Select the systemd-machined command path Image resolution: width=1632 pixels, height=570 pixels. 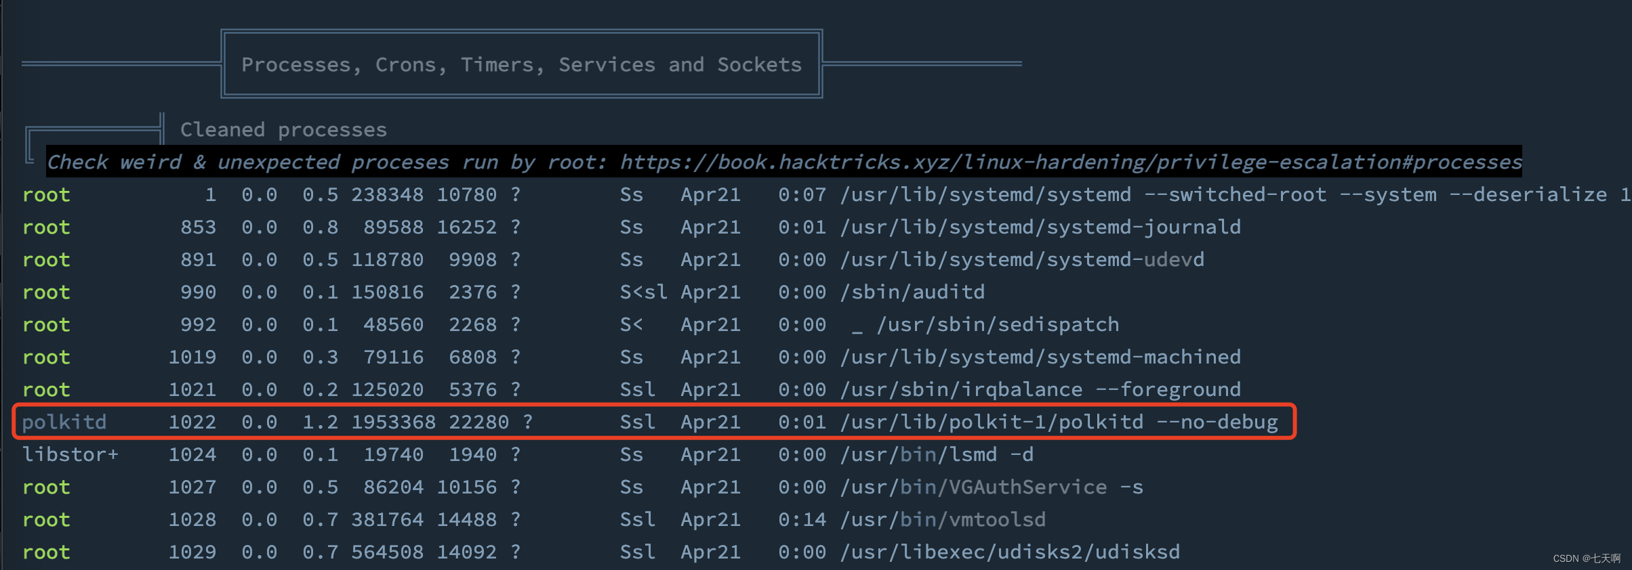click(x=1040, y=357)
